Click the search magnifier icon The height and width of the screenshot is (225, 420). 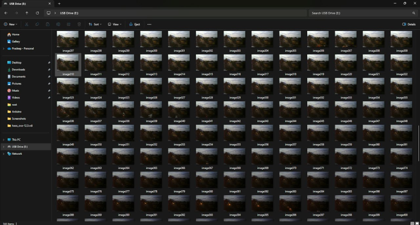point(414,13)
